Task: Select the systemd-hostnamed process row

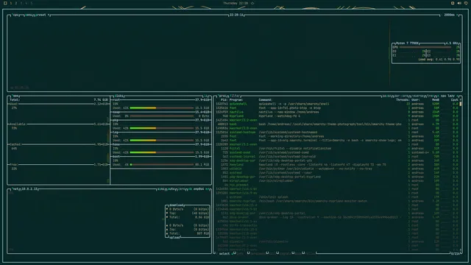Action: [x=337, y=132]
